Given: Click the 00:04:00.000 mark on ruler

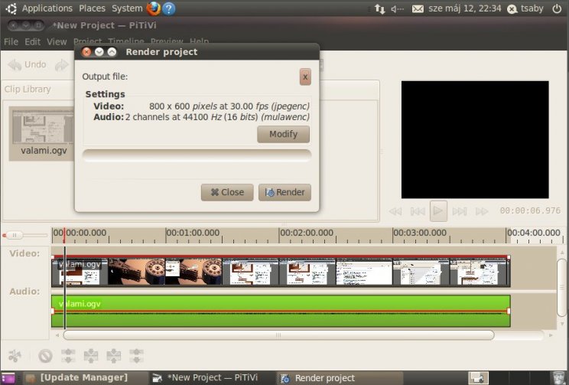Looking at the screenshot, I should [534, 233].
